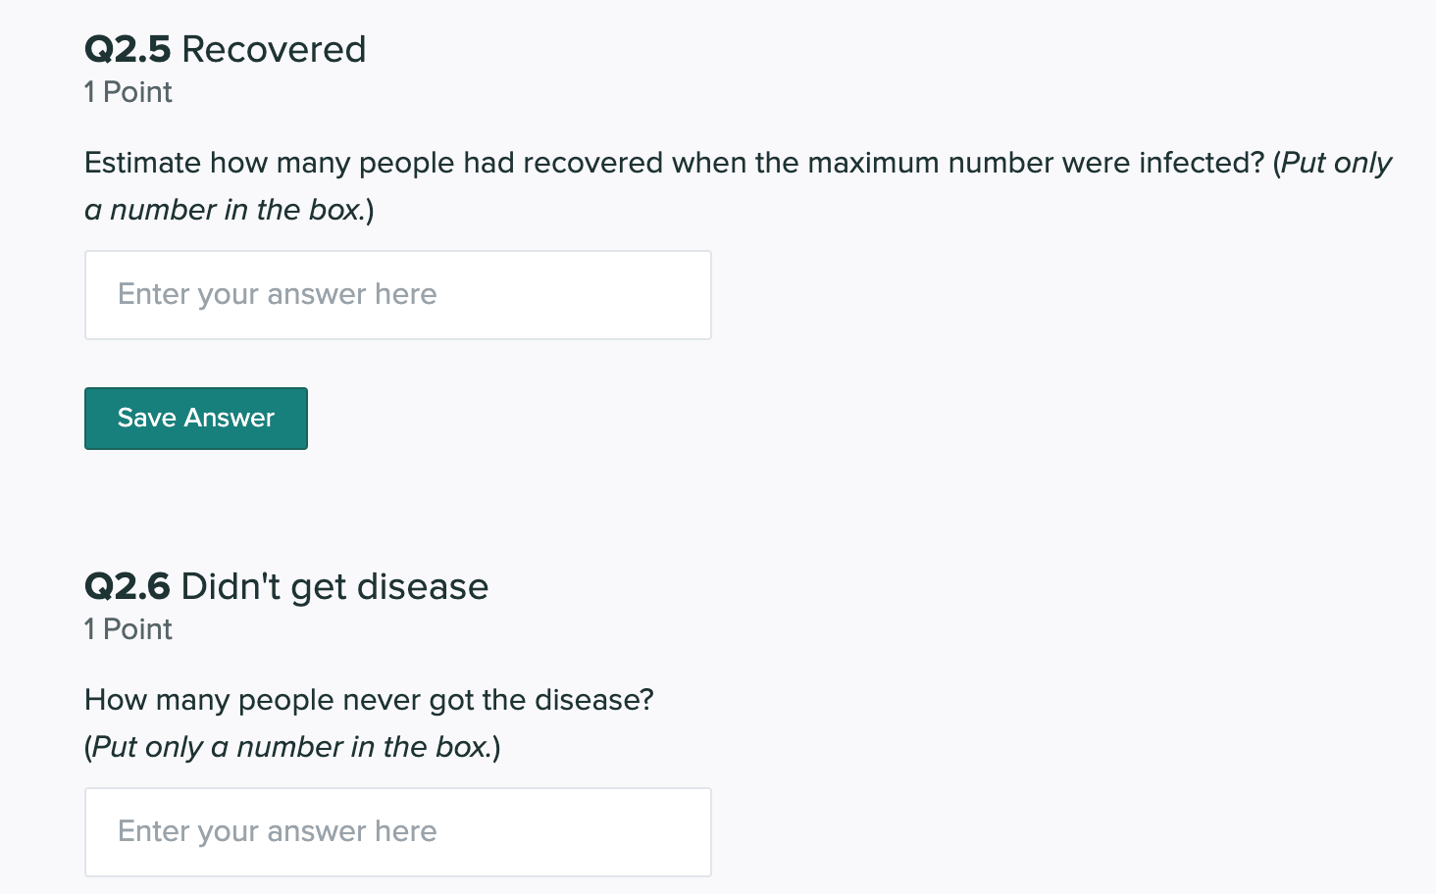Select the Q2.5 Recovered heading
Image resolution: width=1436 pixels, height=894 pixels.
[x=225, y=49]
